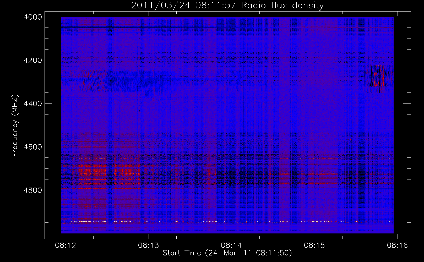Image resolution: width=424 pixels, height=262 pixels.
Task: Click the plot title '2011/03/24 08:11:57 Radio flux density'
Action: point(227,5)
